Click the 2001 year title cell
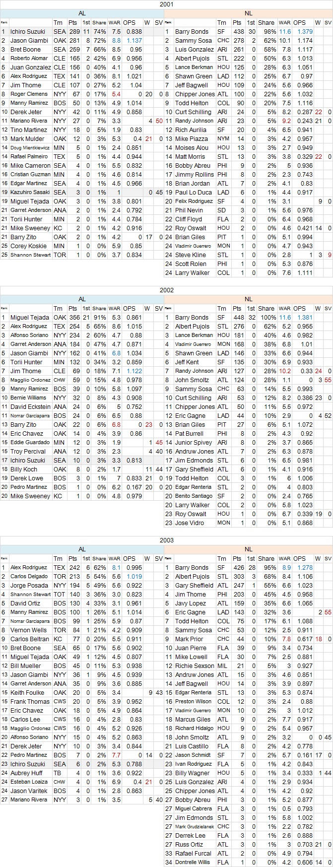 tap(166, 4)
